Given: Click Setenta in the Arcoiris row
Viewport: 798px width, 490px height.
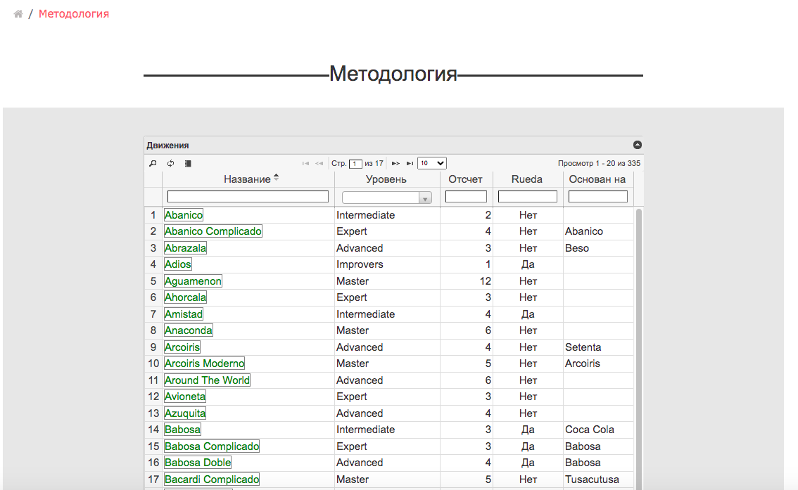Looking at the screenshot, I should pyautogui.click(x=583, y=347).
